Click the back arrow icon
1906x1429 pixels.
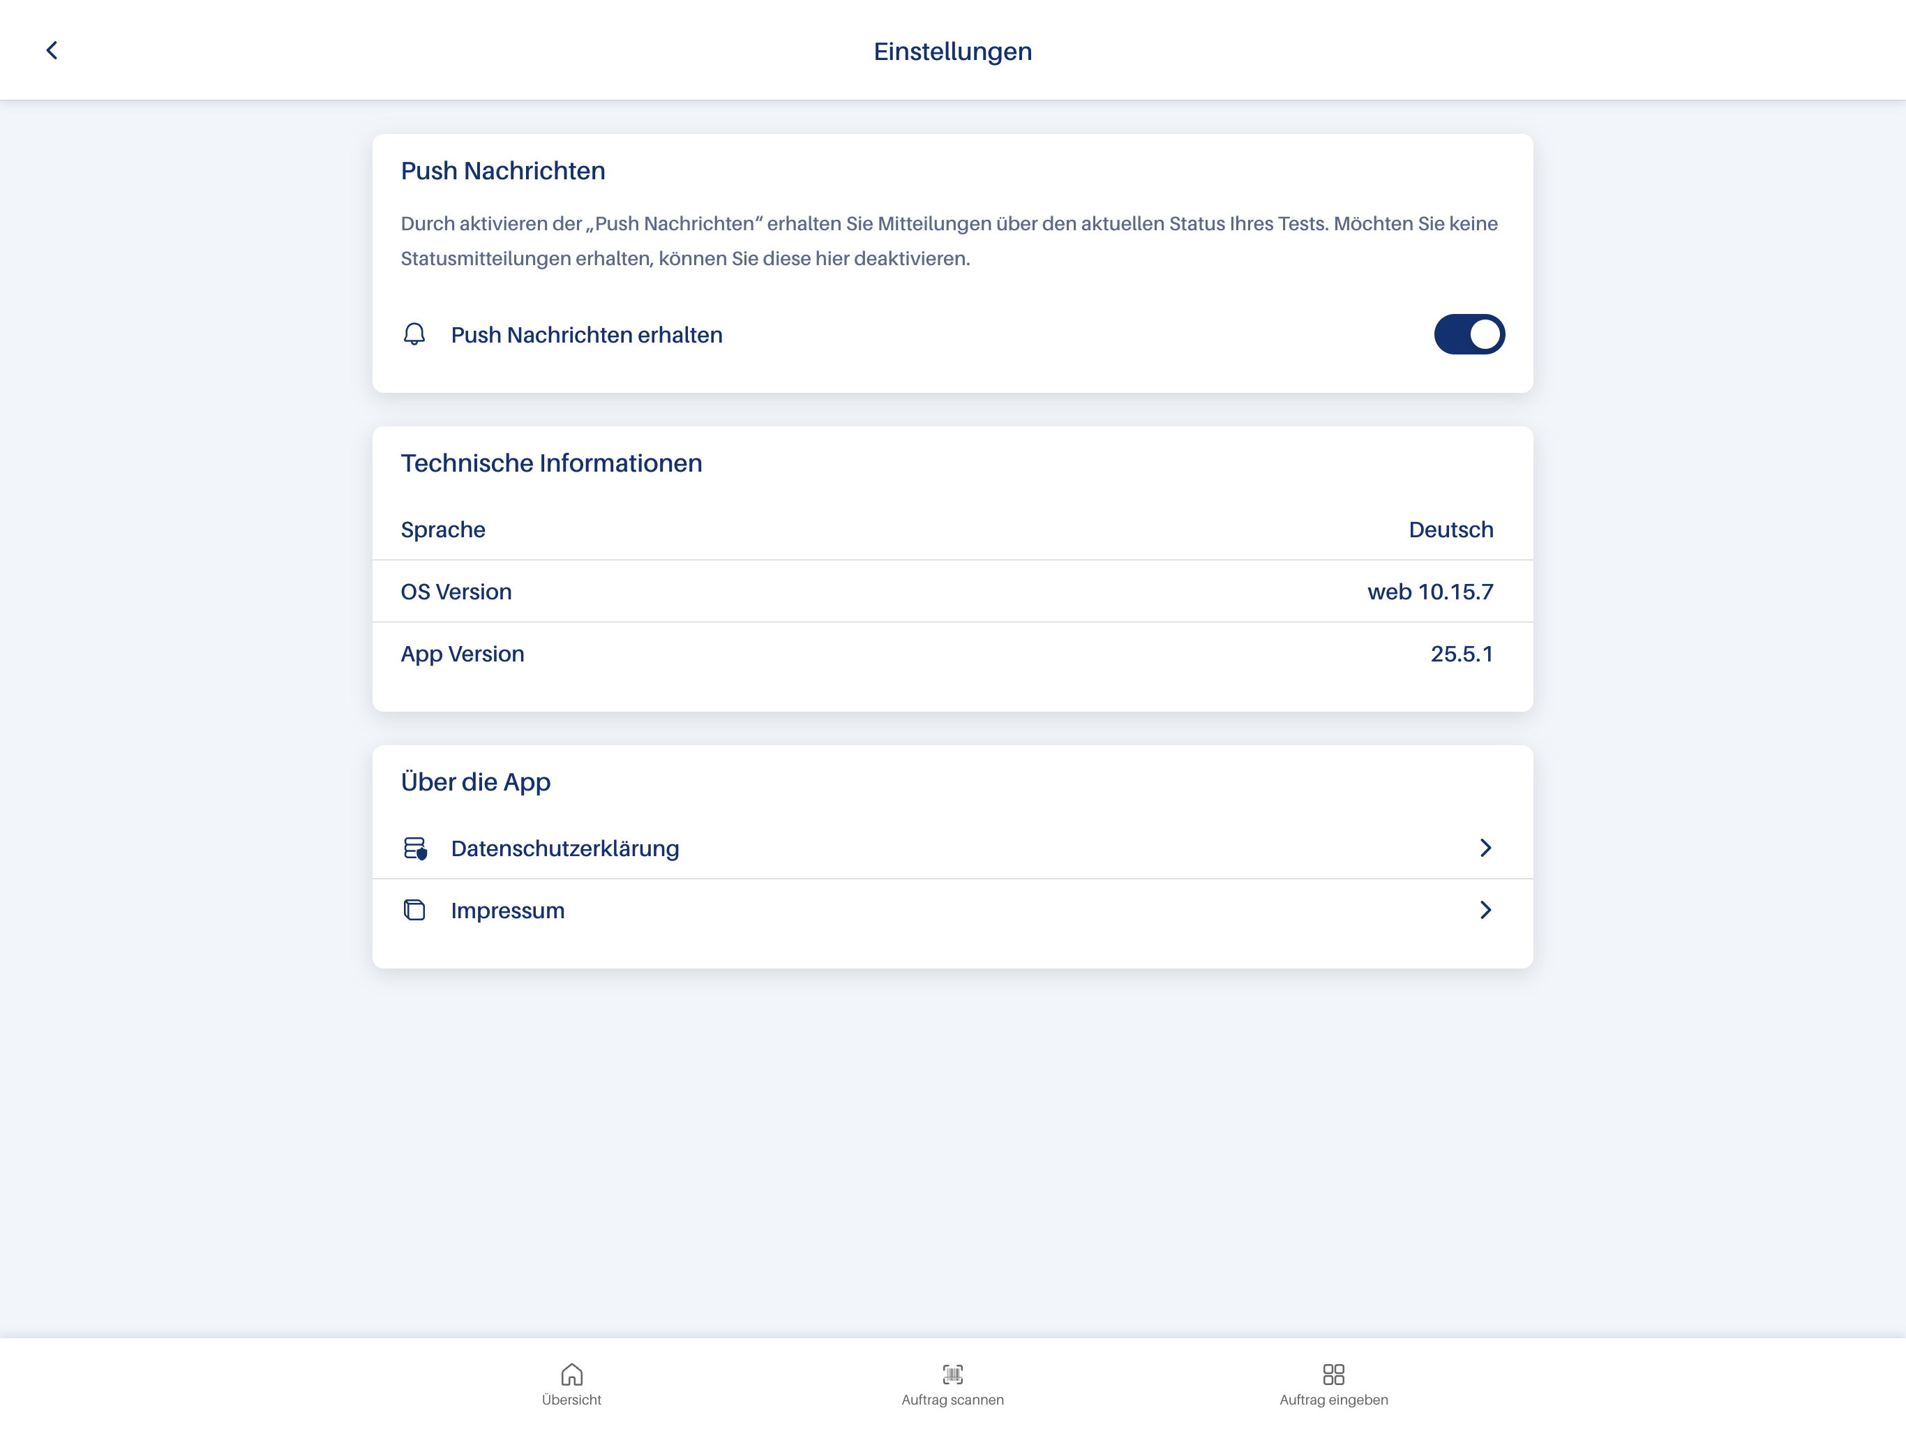pyautogui.click(x=52, y=50)
